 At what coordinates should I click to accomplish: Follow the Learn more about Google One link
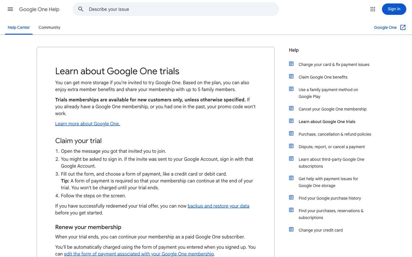88,124
